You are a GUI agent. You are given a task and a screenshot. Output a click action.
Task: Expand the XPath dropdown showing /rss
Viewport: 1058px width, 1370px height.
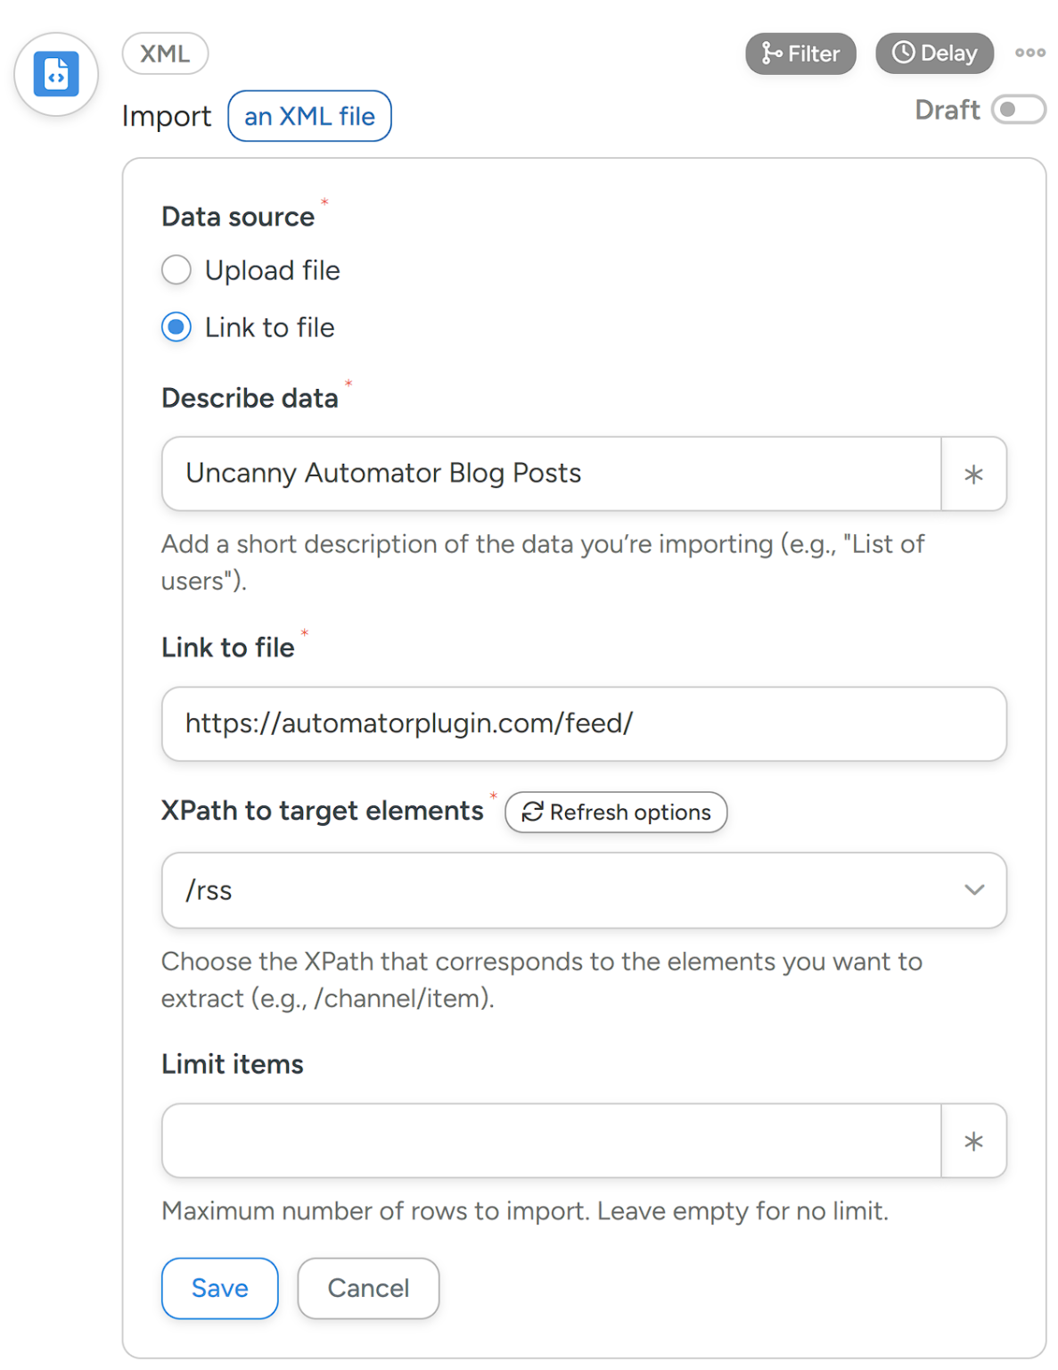(974, 889)
